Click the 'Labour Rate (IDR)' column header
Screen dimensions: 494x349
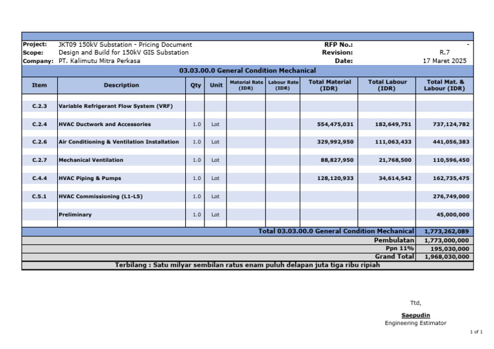pyautogui.click(x=283, y=85)
